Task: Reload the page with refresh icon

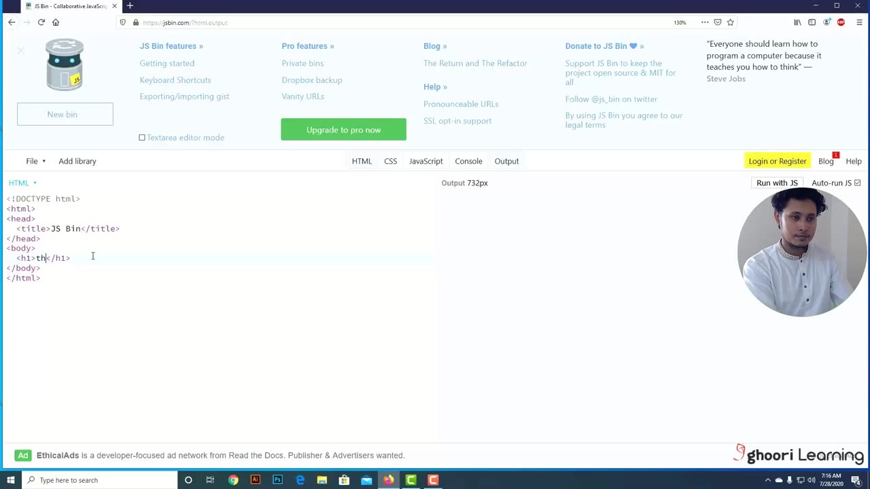Action: pos(41,22)
